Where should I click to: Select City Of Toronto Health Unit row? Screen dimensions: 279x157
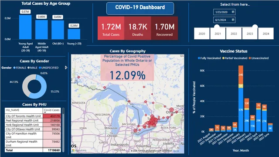33,116
